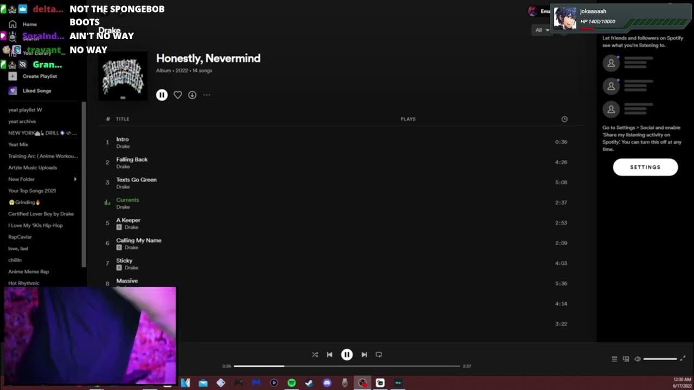Screen dimensions: 694x390
Task: Toggle repeat mode in the player bar
Action: pos(379,355)
